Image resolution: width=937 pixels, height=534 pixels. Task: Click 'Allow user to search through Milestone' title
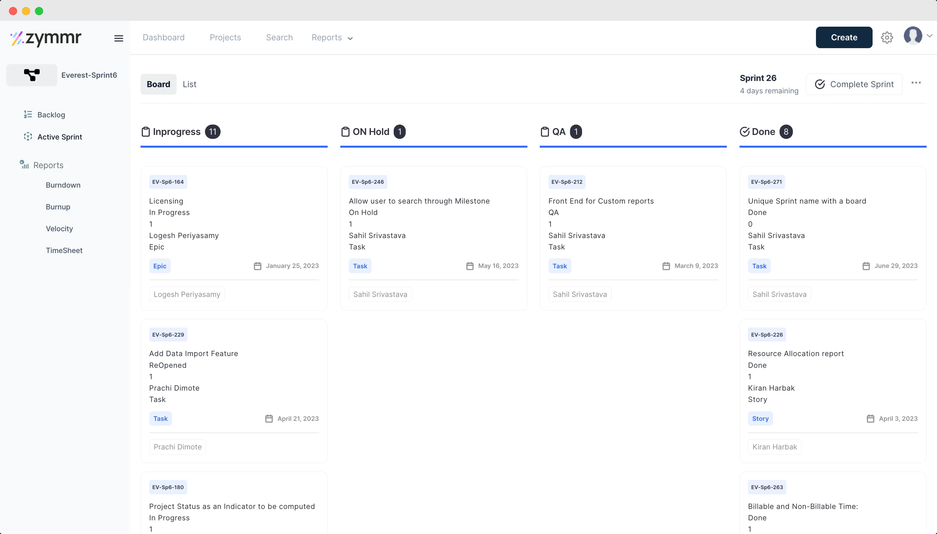(x=419, y=201)
